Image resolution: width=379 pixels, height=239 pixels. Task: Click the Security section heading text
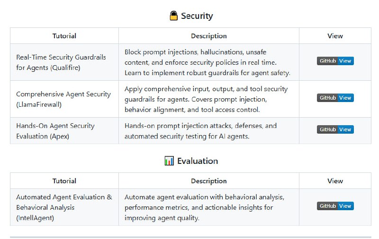197,16
